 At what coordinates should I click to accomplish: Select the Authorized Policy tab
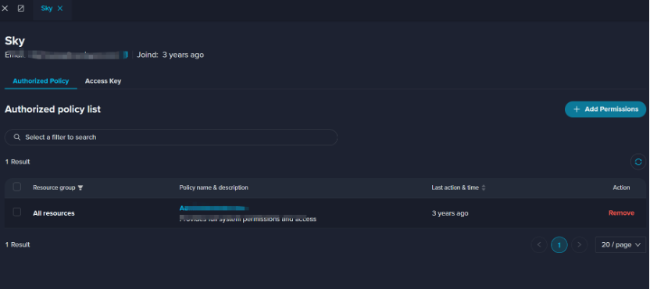point(41,81)
